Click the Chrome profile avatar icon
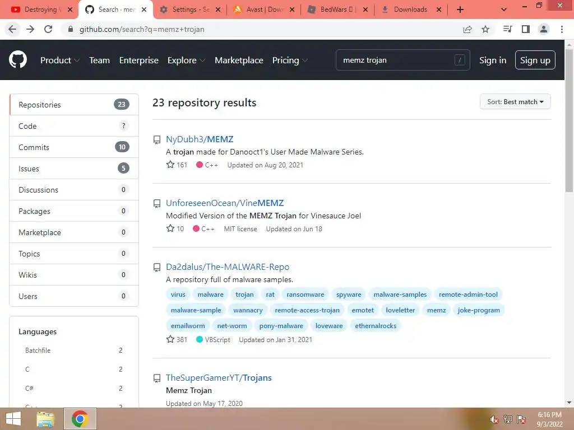The height and width of the screenshot is (430, 574). click(x=544, y=29)
